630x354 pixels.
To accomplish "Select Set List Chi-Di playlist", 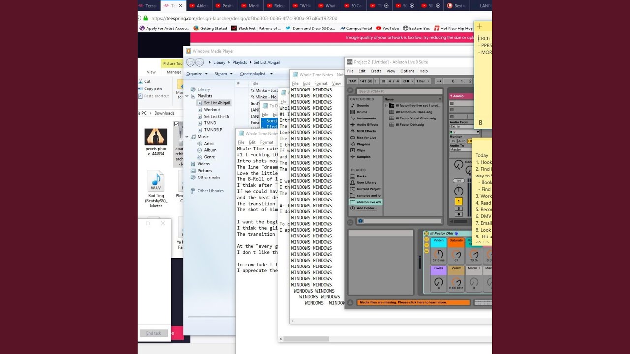I will coord(217,117).
